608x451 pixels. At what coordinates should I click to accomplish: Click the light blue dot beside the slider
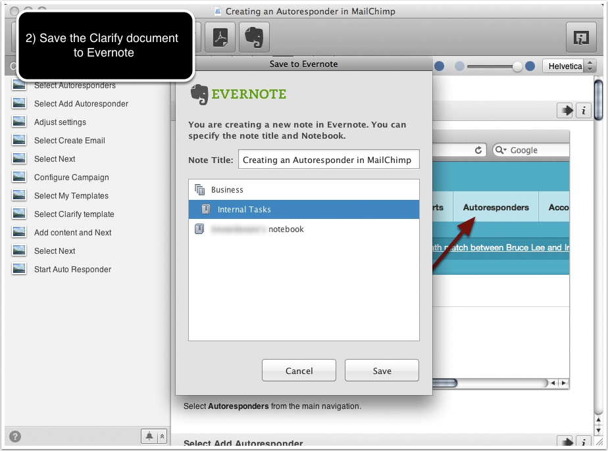459,66
